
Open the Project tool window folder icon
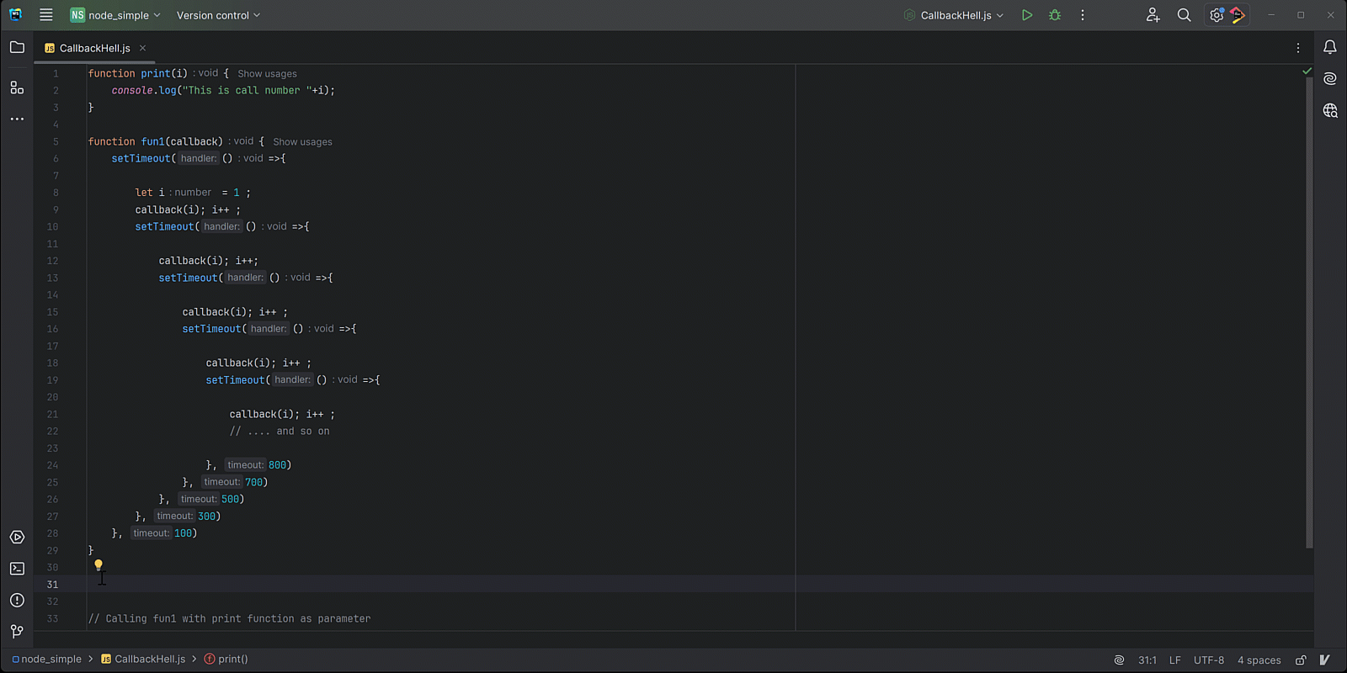17,47
